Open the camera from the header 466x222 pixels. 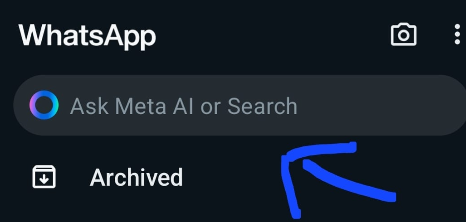pos(403,35)
